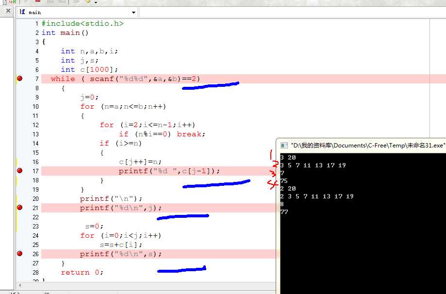
Task: Click console input line '3 20'
Action: (288, 158)
